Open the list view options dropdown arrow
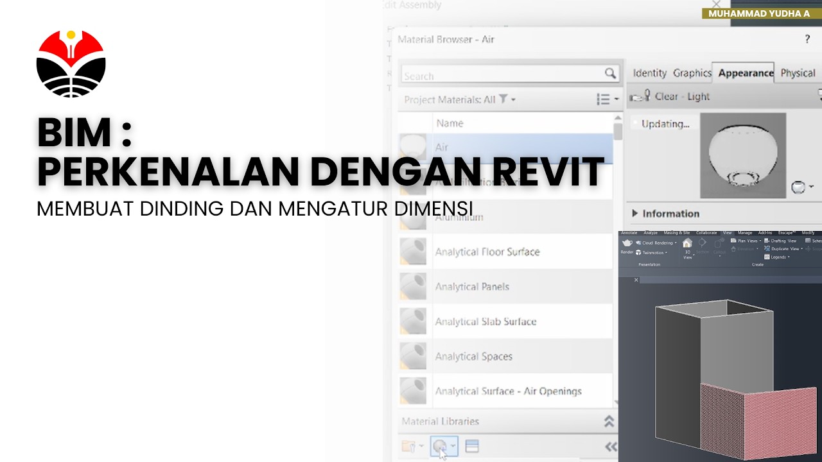This screenshot has height=462, width=822. click(x=616, y=99)
